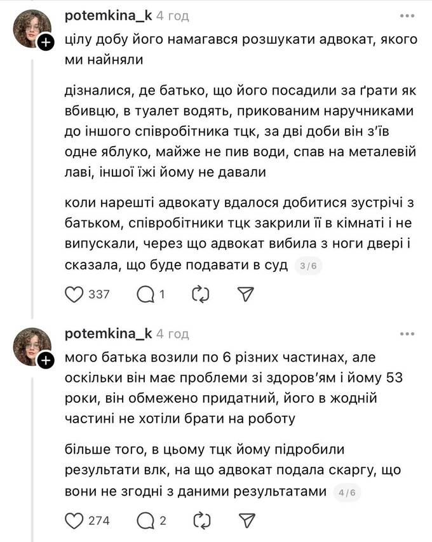Click the 4/6 thread position badge

pyautogui.click(x=348, y=492)
